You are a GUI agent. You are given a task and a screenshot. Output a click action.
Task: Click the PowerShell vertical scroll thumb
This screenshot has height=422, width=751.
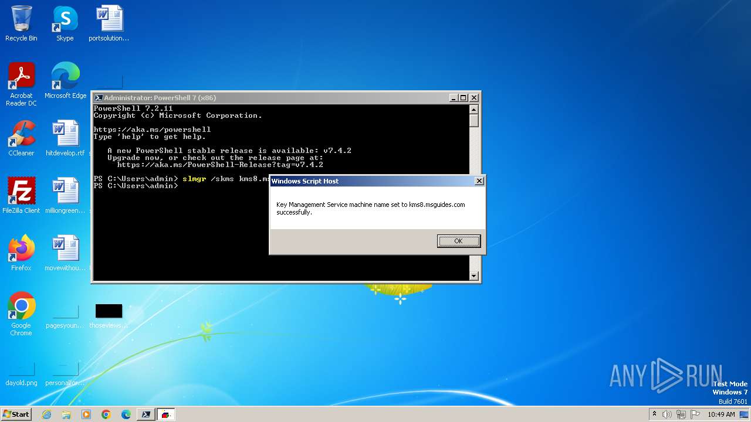tap(474, 121)
